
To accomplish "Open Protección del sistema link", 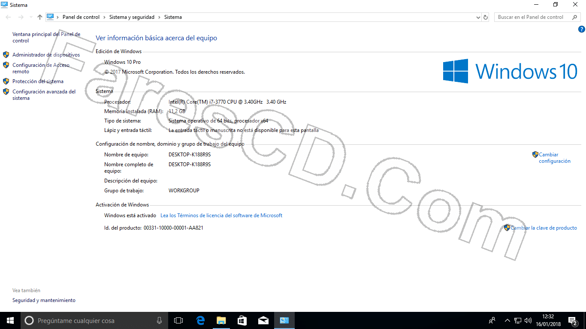I will click(x=38, y=81).
